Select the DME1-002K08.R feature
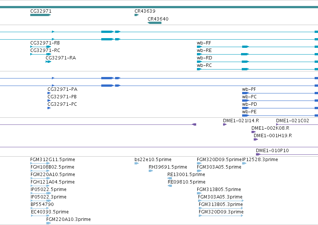This screenshot has width=318, height=225. pyautogui.click(x=253, y=132)
